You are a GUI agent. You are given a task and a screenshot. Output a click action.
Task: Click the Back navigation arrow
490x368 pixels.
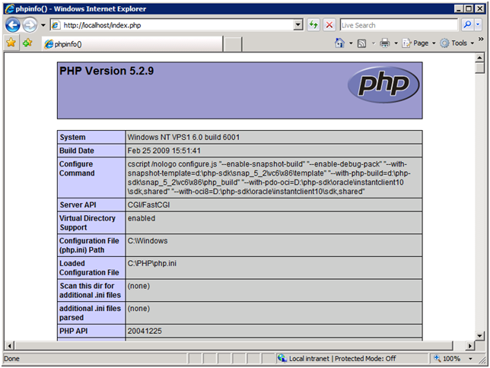tap(13, 25)
